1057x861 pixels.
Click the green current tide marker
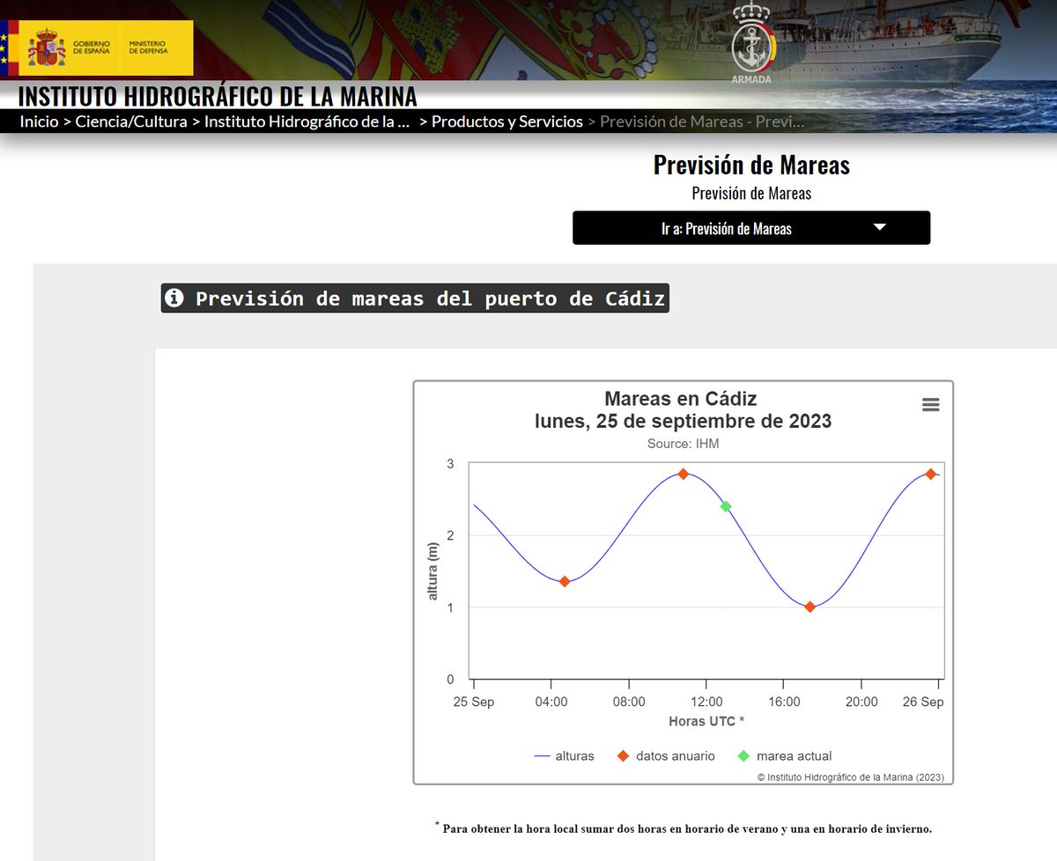point(726,506)
